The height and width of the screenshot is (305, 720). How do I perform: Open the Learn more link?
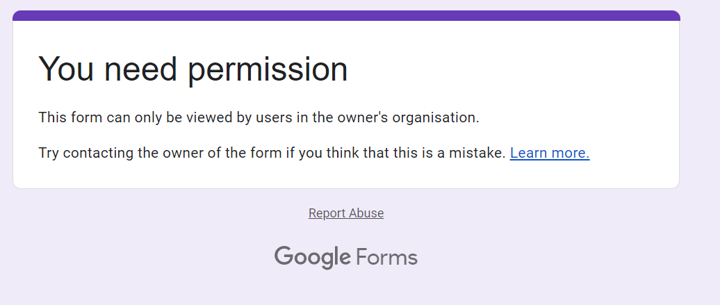point(549,153)
